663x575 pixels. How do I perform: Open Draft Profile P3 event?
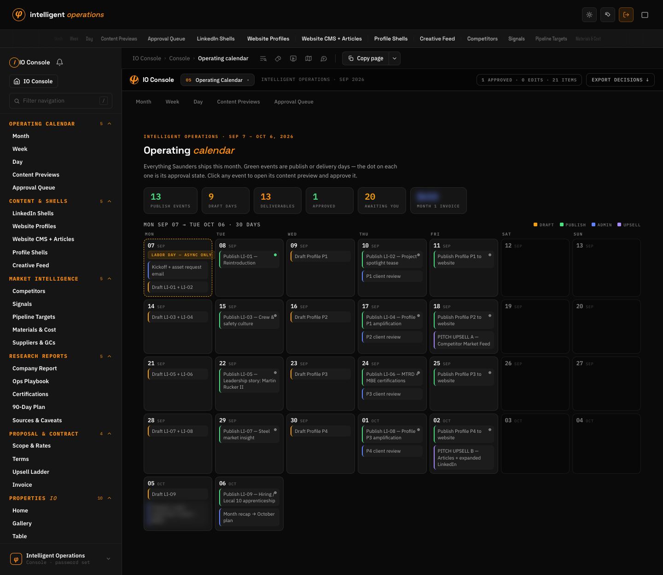pyautogui.click(x=320, y=374)
